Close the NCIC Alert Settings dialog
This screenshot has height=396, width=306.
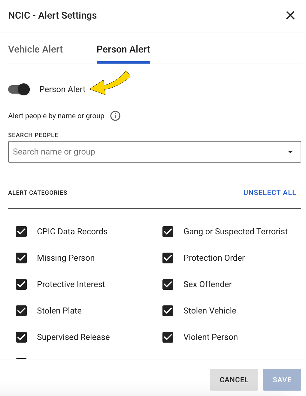pyautogui.click(x=290, y=15)
